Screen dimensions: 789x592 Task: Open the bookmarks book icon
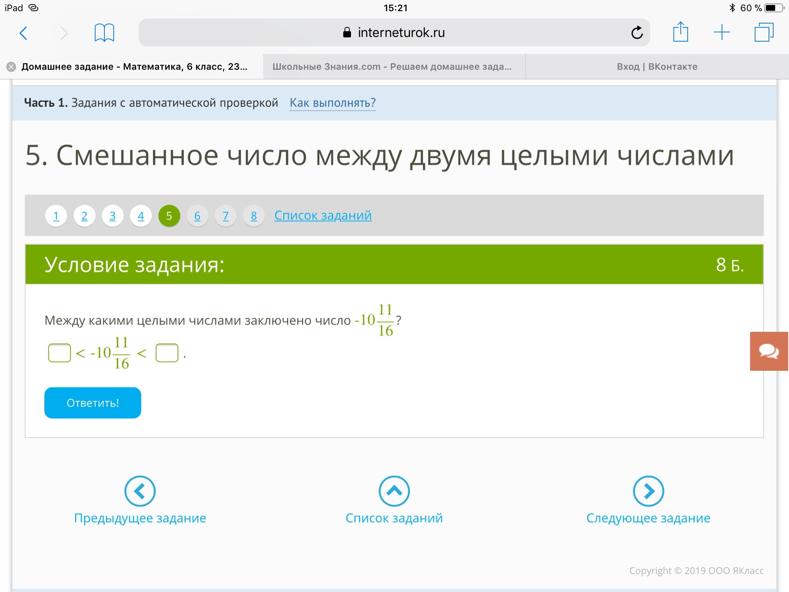point(104,33)
